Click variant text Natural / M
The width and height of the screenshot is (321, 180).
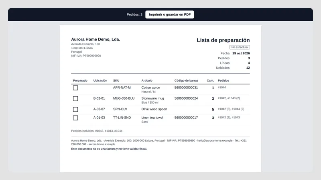click(x=148, y=92)
